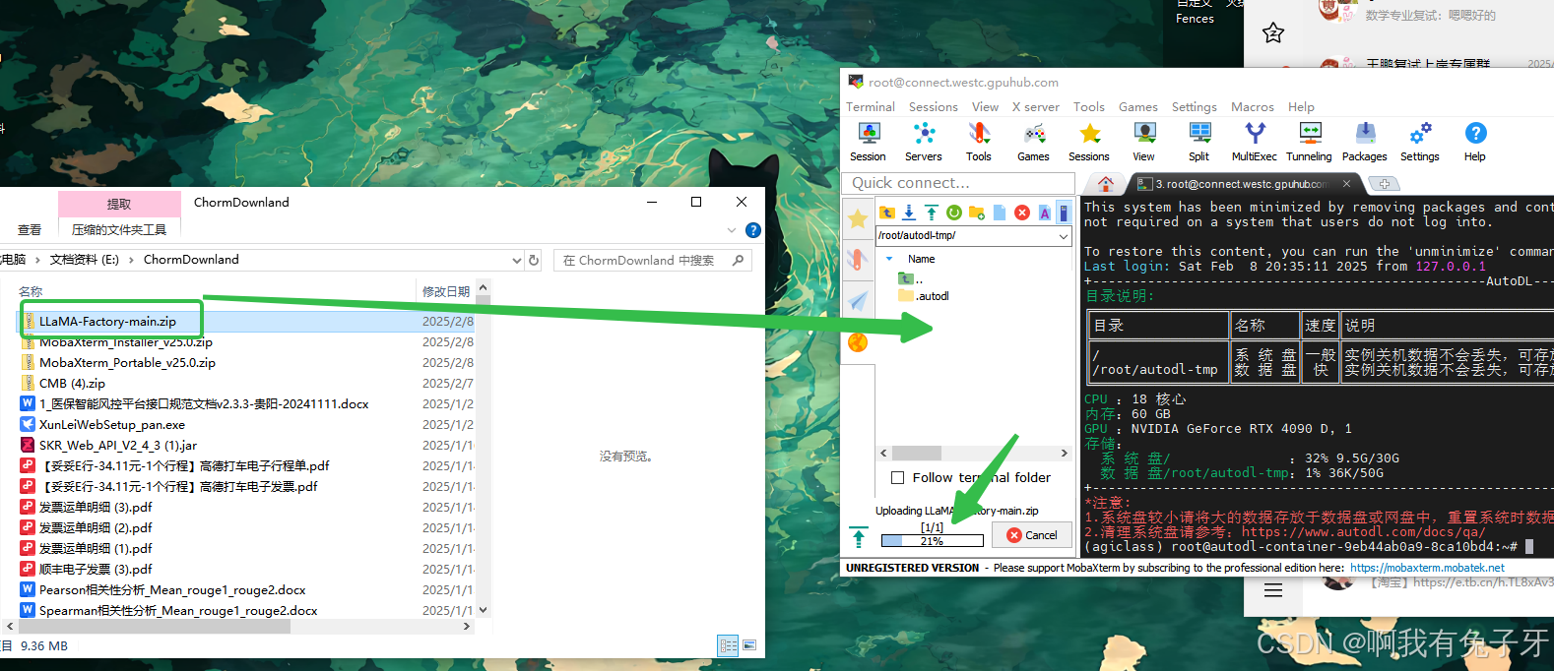Refresh the SFTP folder with green icon

(x=954, y=213)
